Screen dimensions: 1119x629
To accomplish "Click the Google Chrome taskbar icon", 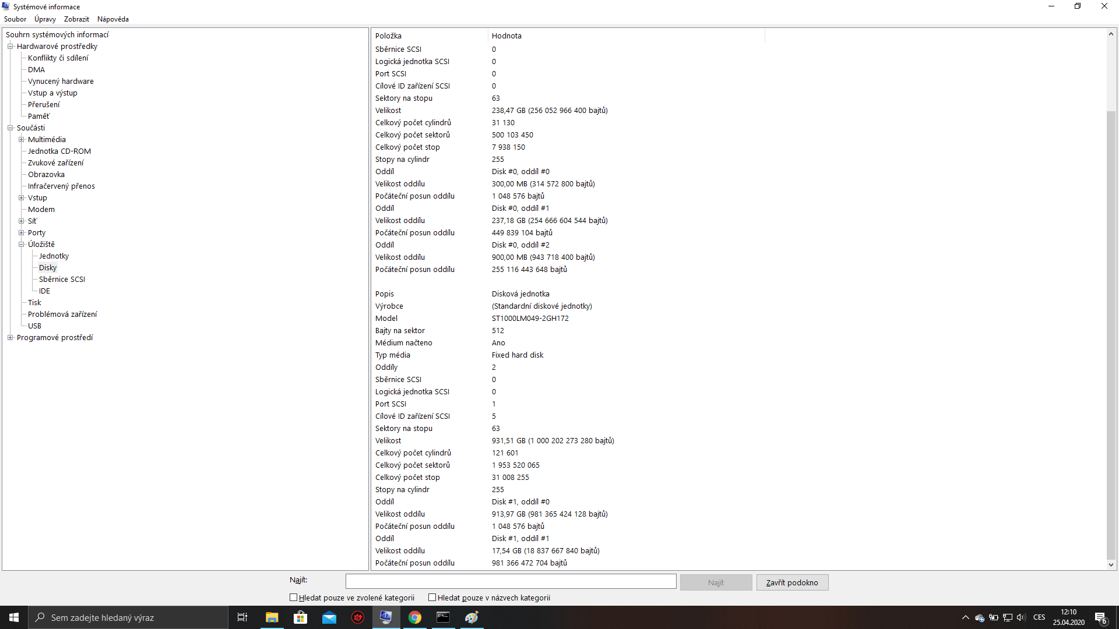I will pos(414,617).
